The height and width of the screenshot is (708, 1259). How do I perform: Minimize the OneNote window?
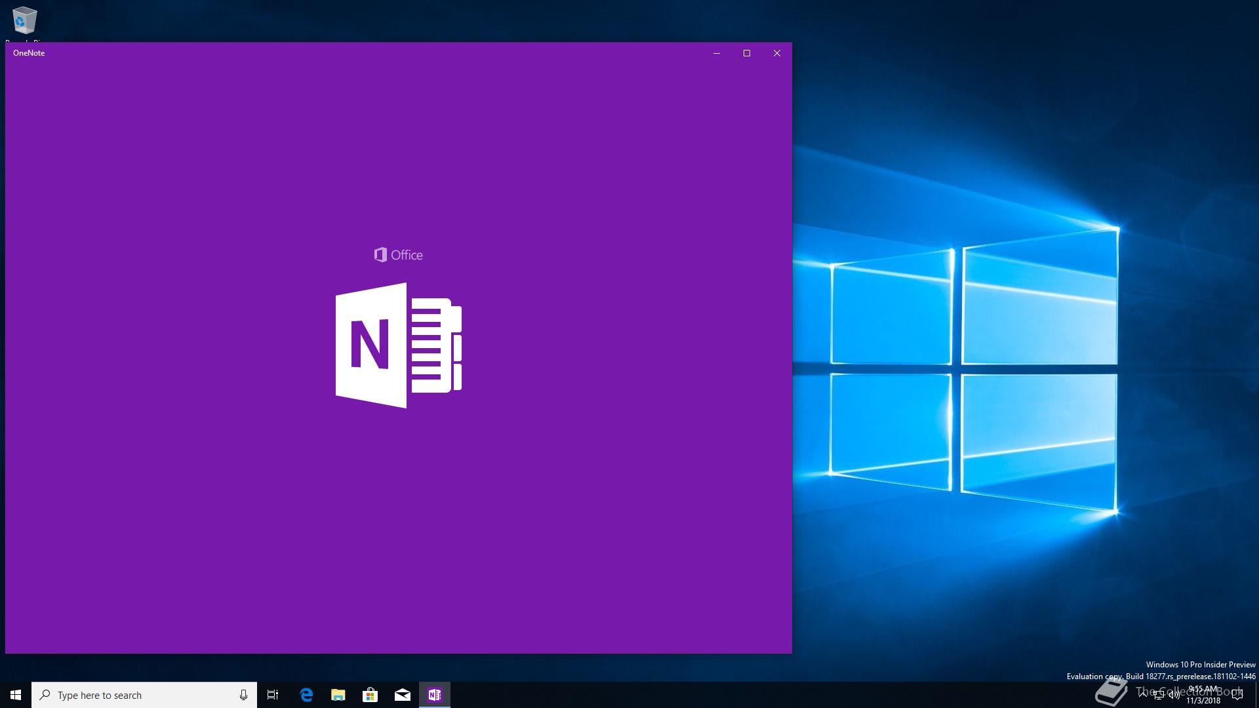(x=716, y=53)
